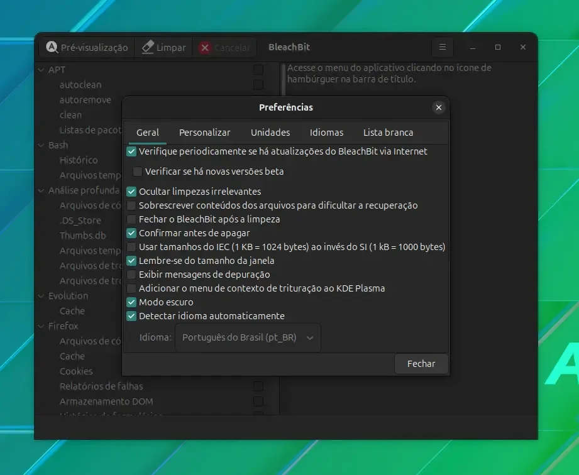Close the BleachBit main window
This screenshot has height=475, width=579.
tap(523, 47)
